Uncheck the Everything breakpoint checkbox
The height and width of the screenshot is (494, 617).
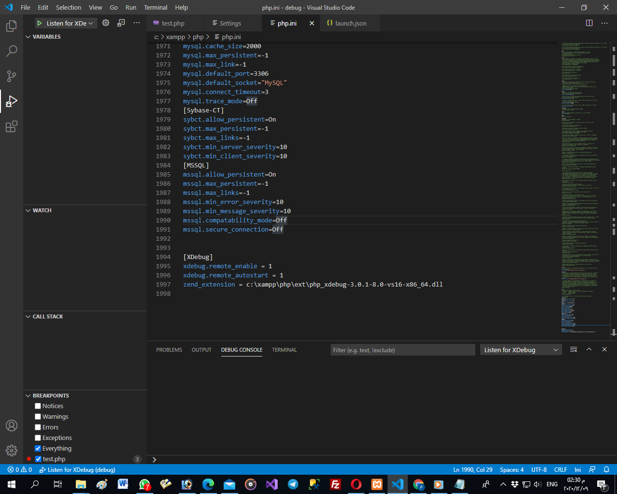(38, 449)
